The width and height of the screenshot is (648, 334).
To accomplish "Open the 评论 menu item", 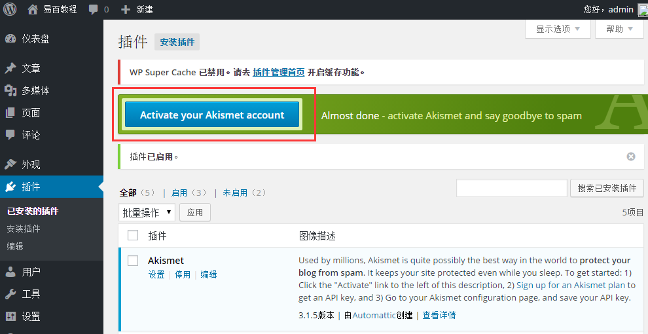I will tap(52, 135).
